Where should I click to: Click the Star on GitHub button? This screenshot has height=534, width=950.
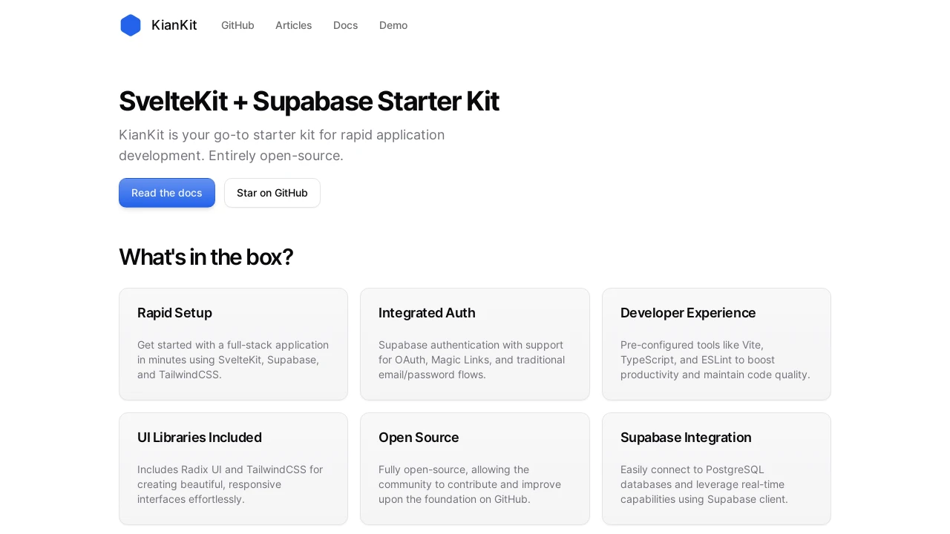(272, 193)
